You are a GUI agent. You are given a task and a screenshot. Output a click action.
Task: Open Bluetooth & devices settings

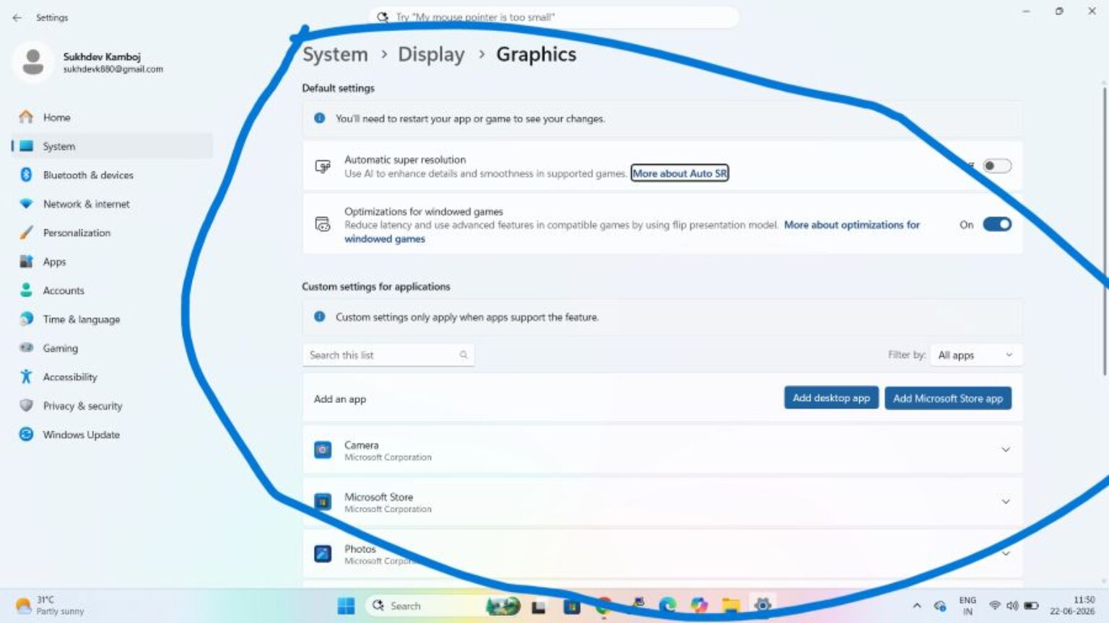[x=112, y=174]
